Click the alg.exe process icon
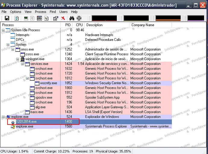The width and height of the screenshot is (208, 154). [32, 107]
